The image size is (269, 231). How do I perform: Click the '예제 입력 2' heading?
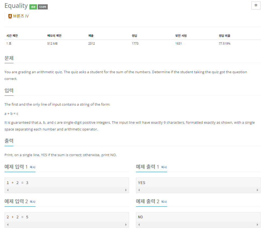pos(16,201)
